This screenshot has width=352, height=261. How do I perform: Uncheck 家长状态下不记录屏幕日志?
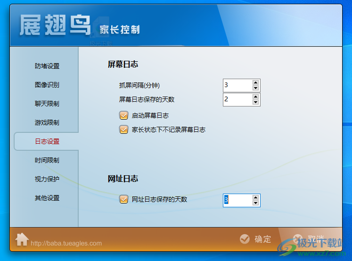click(x=123, y=130)
